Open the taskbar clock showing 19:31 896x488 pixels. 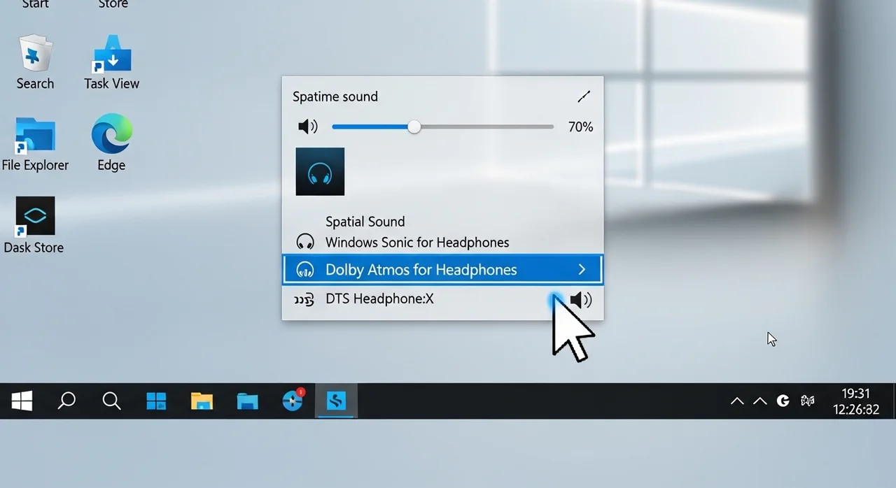tap(855, 401)
